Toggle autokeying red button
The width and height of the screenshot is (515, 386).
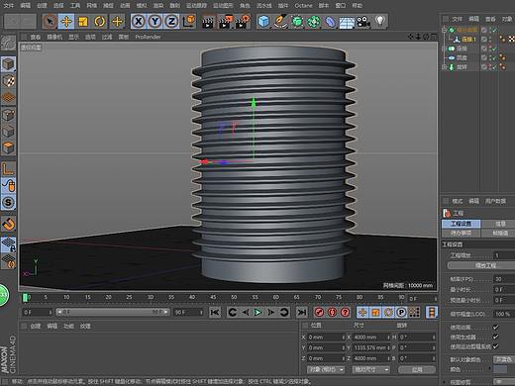tap(333, 312)
